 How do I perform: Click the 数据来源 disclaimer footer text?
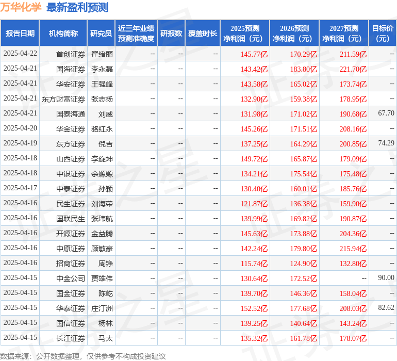pyautogui.click(x=83, y=356)
